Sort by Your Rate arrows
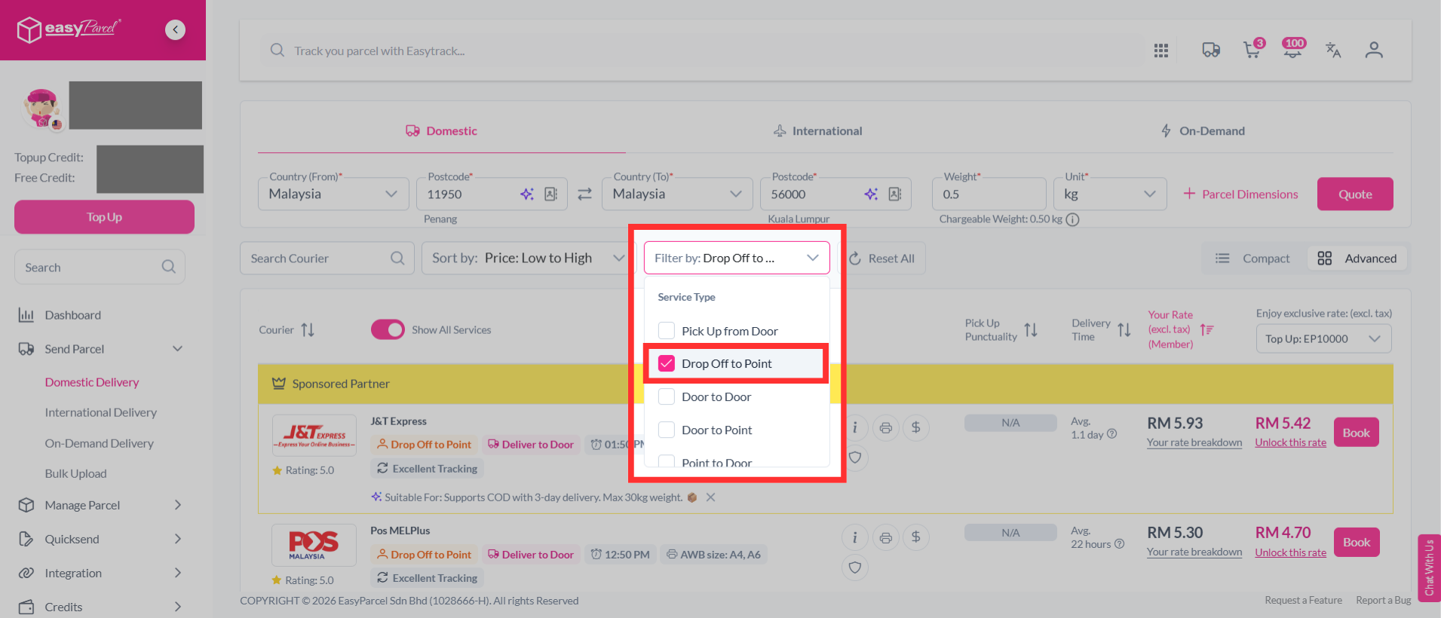 coord(1206,329)
